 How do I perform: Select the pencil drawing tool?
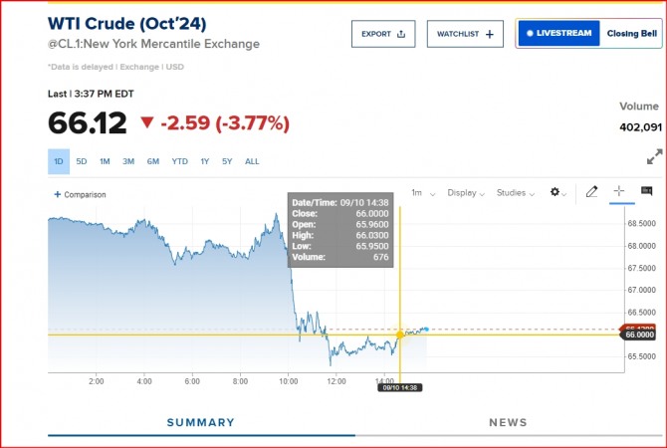(x=591, y=192)
